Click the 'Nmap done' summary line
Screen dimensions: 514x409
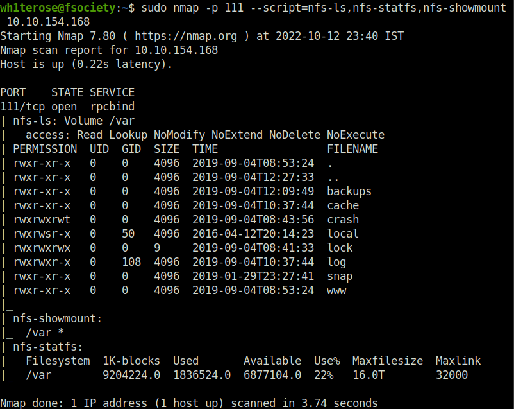pyautogui.click(x=189, y=403)
